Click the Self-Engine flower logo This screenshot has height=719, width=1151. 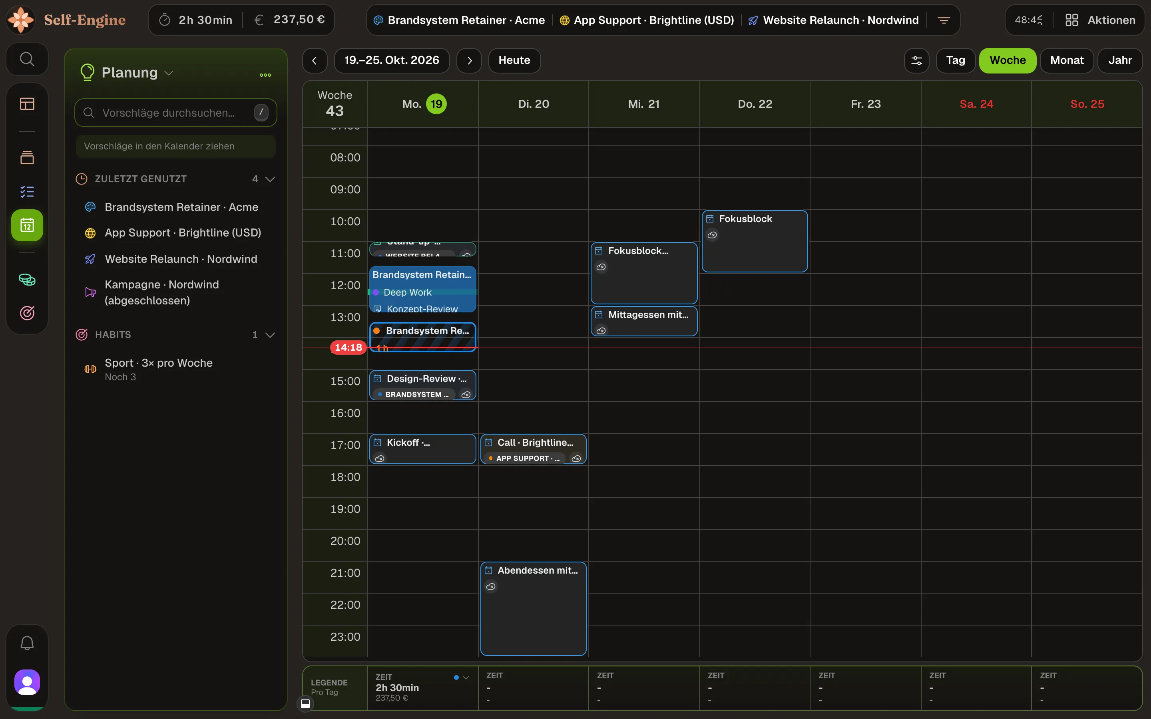point(21,20)
